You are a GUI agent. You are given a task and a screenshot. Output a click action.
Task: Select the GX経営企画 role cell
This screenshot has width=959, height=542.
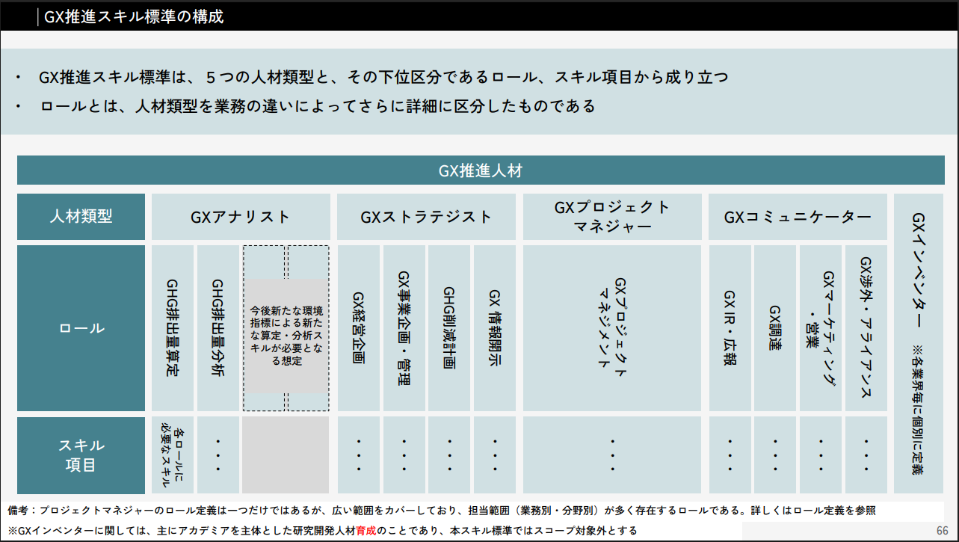tap(358, 328)
